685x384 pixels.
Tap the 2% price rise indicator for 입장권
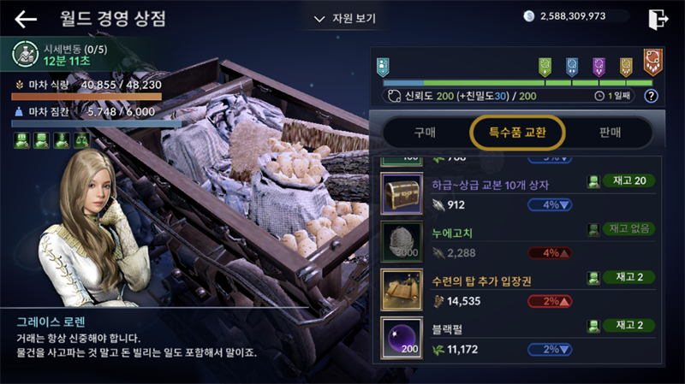(550, 301)
